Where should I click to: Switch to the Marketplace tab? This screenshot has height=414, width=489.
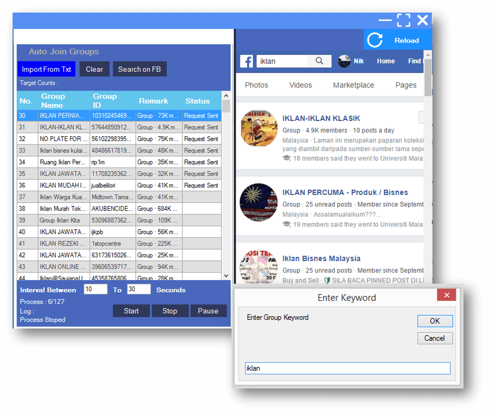tap(353, 85)
